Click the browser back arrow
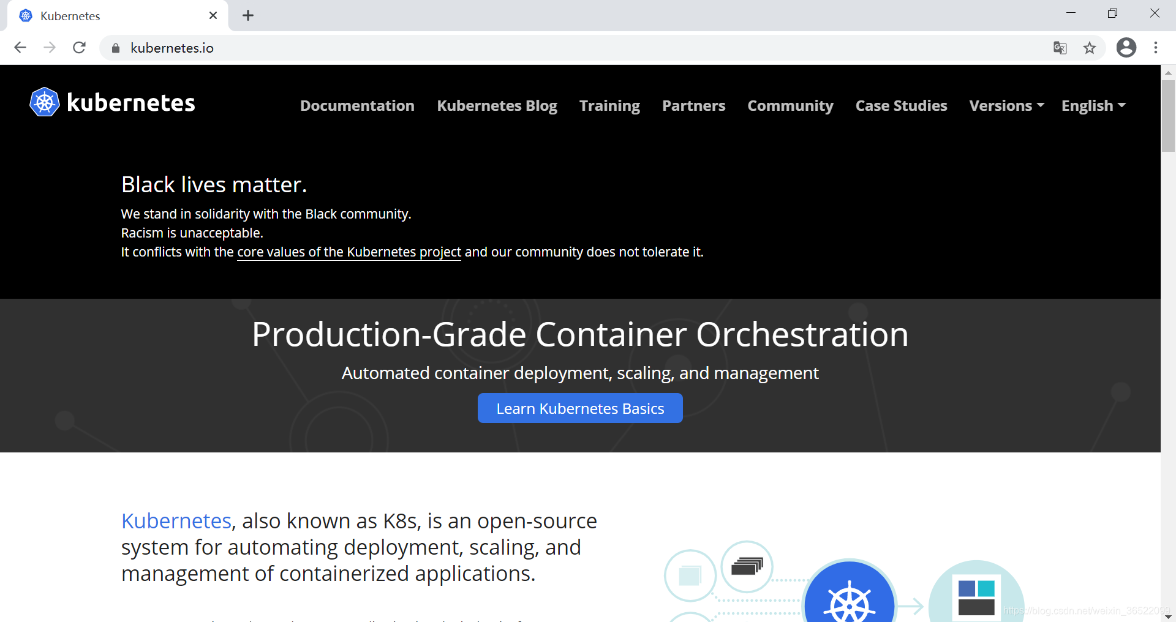 tap(20, 48)
